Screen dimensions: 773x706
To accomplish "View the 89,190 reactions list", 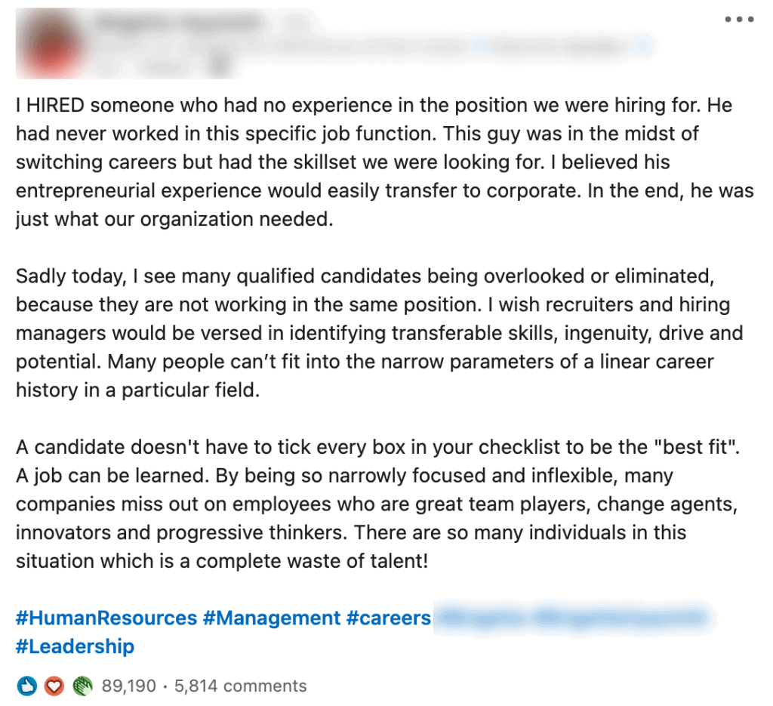I will click(x=129, y=686).
